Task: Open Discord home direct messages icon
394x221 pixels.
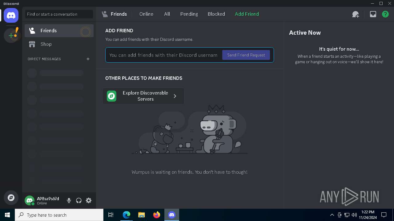Action: point(11,15)
